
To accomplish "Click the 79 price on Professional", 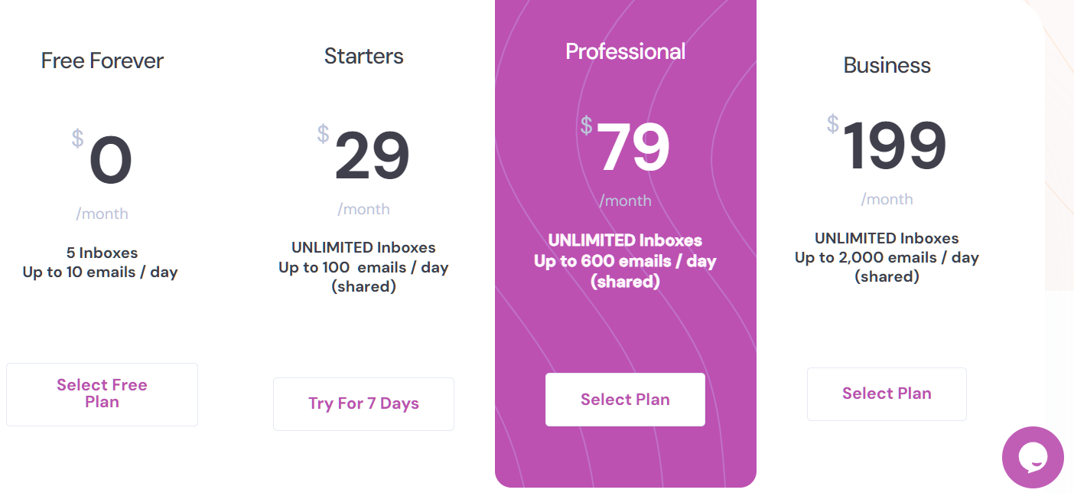I will tap(633, 148).
